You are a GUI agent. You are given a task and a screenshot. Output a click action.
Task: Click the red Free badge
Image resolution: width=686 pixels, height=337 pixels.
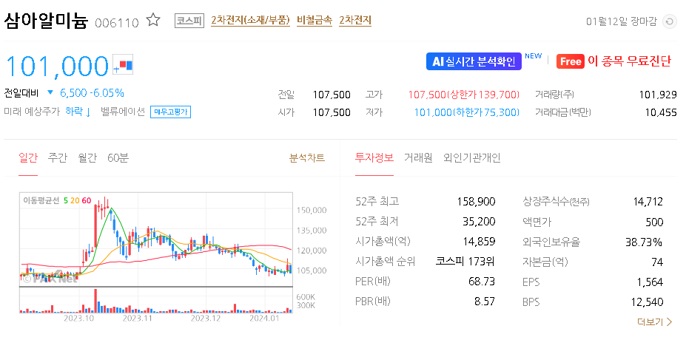coord(571,61)
